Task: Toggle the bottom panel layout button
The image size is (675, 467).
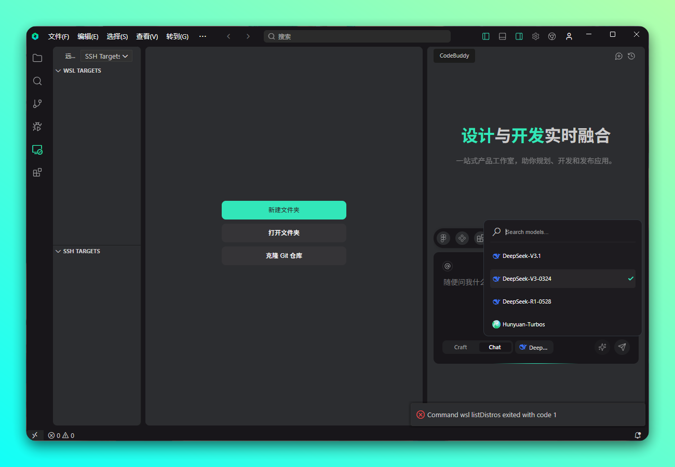Action: coord(503,36)
